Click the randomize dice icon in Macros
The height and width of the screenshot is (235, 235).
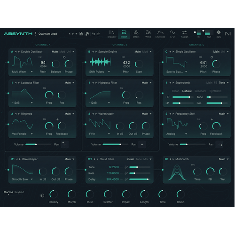42,196
